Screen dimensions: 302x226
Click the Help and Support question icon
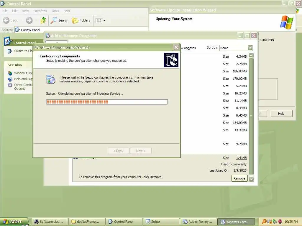pyautogui.click(x=10, y=79)
